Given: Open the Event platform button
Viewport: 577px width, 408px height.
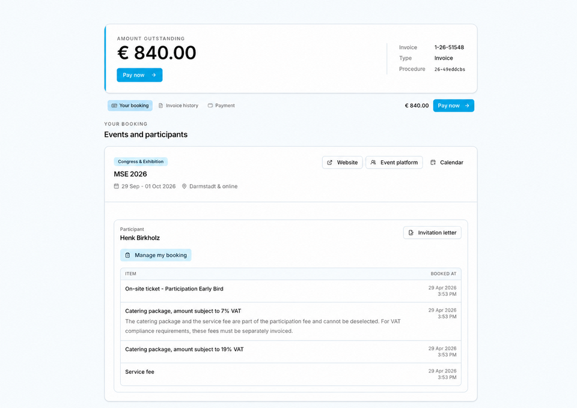Looking at the screenshot, I should point(394,163).
